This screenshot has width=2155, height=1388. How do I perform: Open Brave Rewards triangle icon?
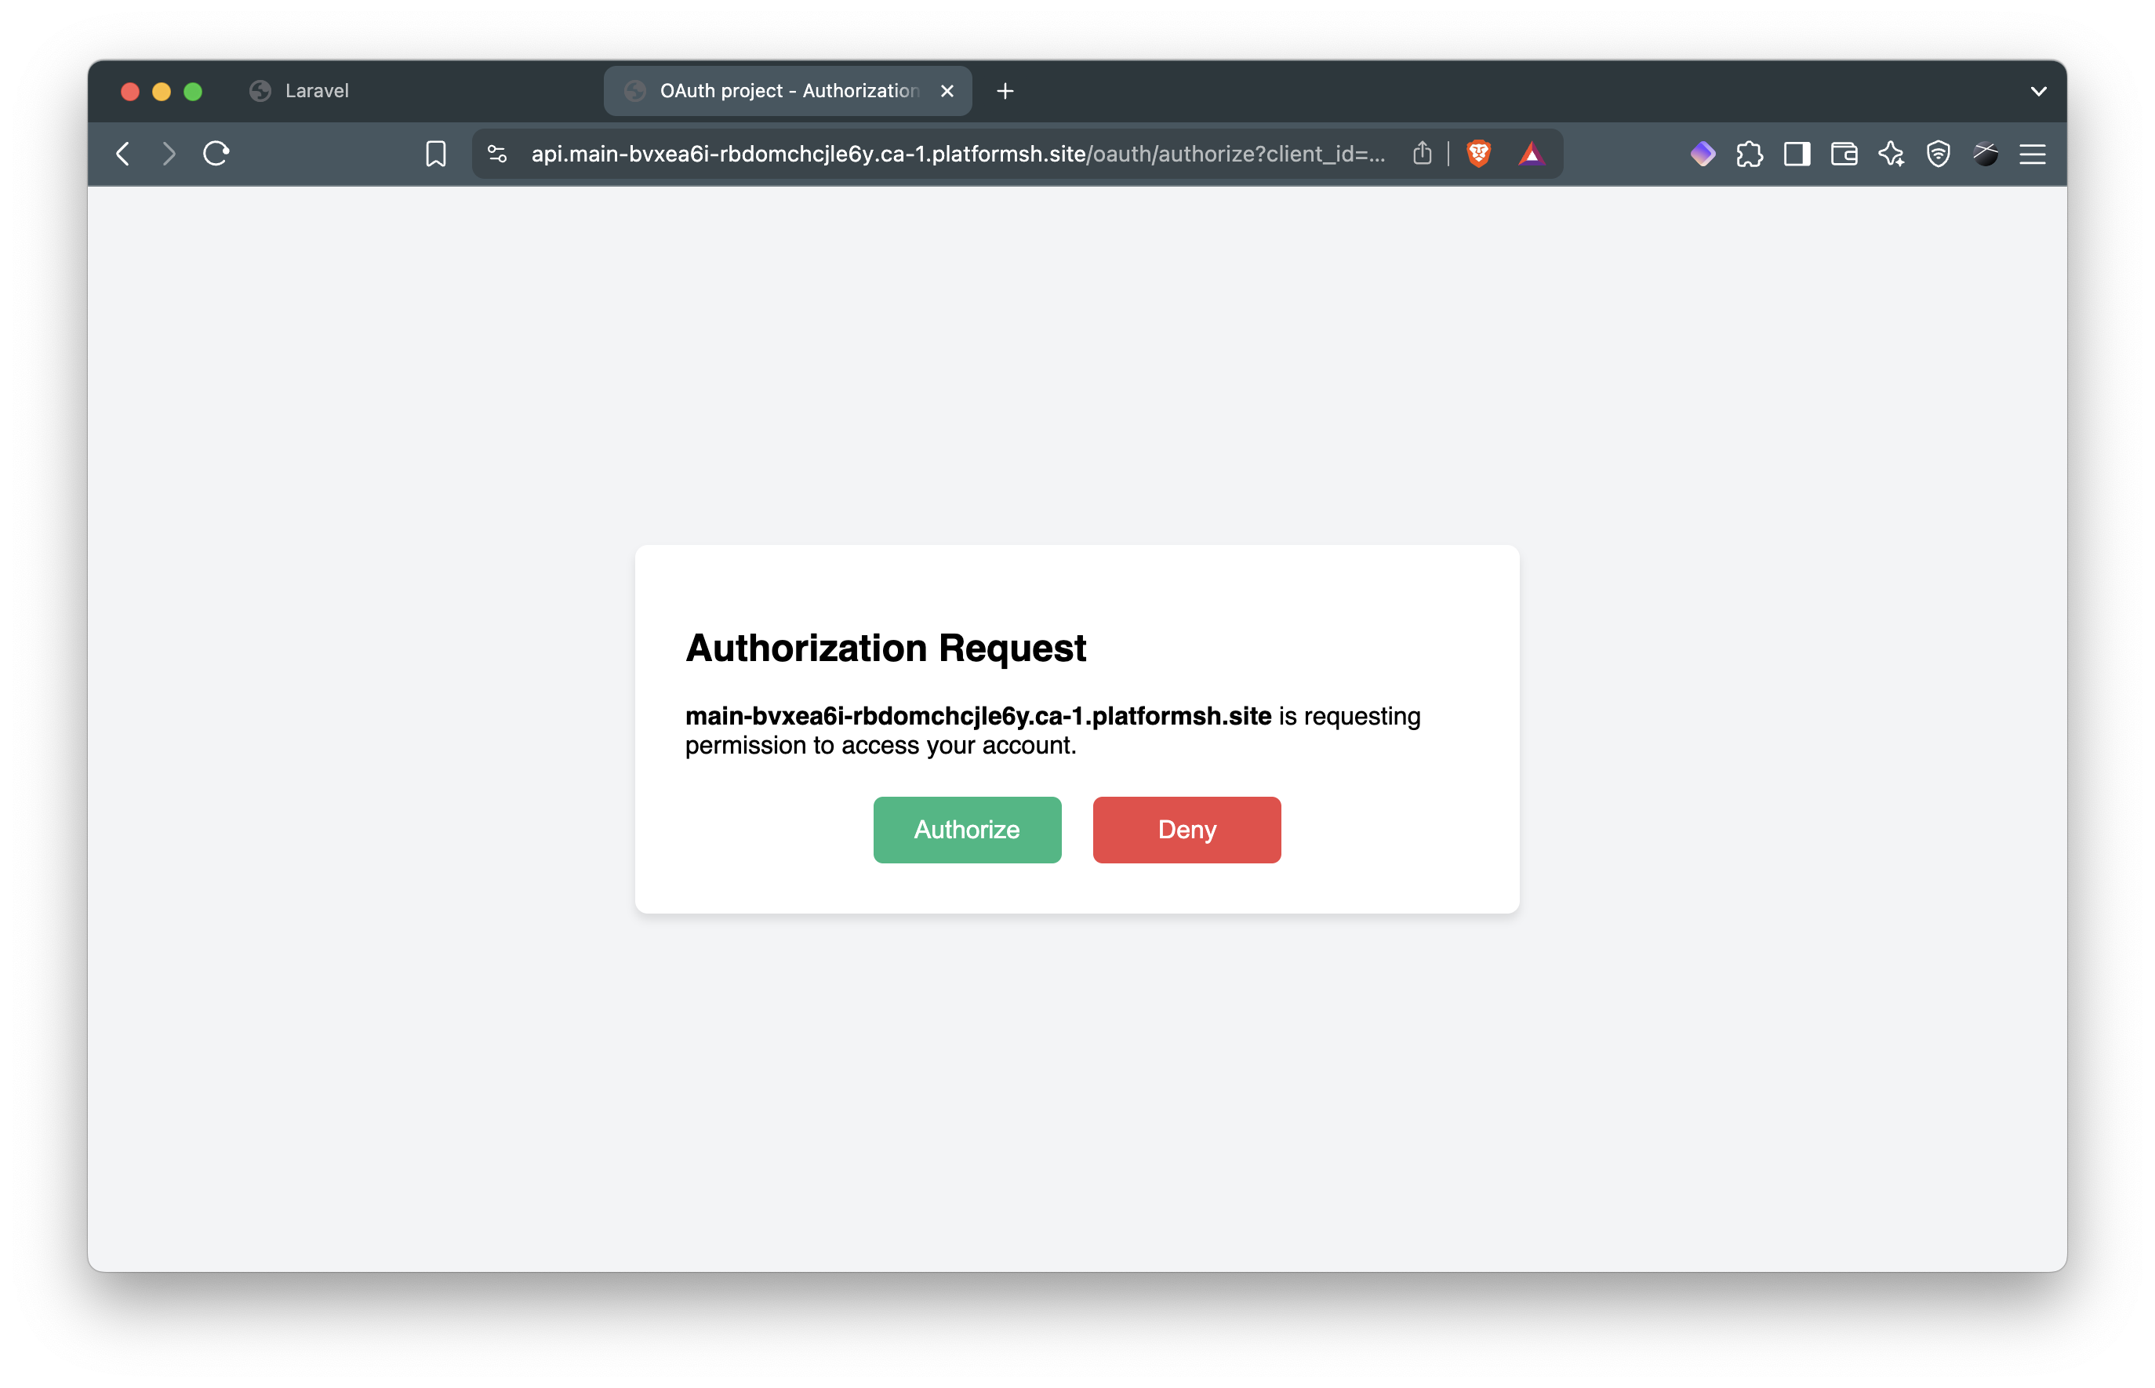[1532, 154]
